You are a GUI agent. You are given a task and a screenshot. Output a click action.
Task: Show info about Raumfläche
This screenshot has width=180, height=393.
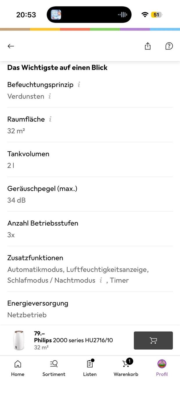50,119
